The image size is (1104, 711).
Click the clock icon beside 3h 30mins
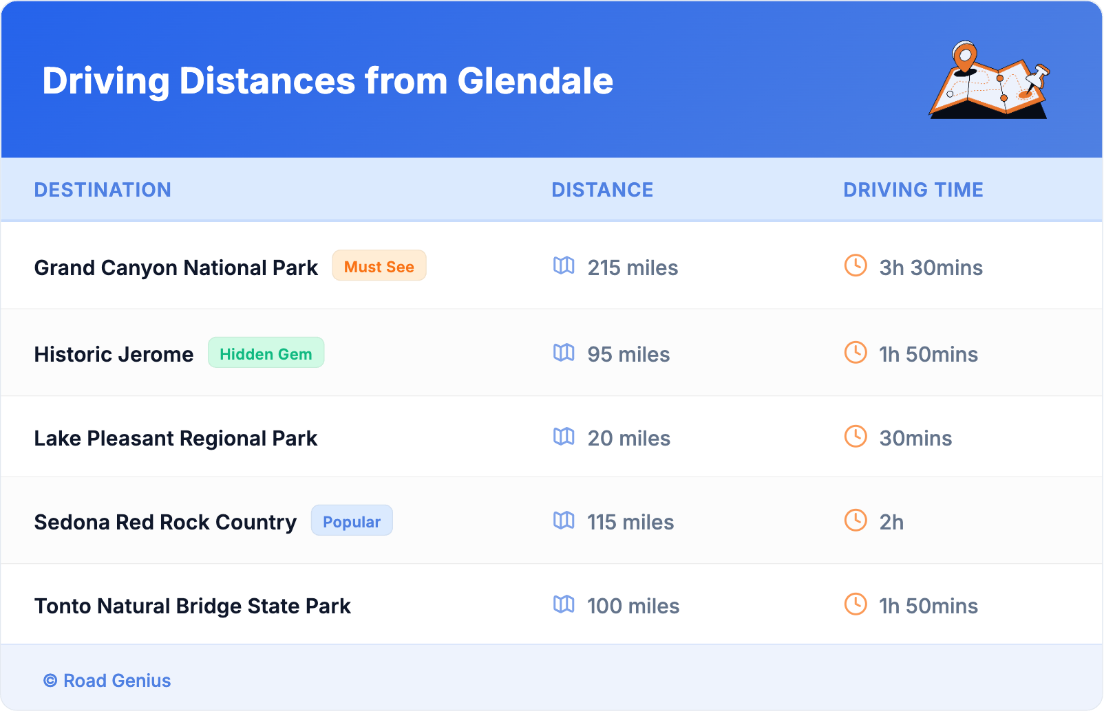856,265
